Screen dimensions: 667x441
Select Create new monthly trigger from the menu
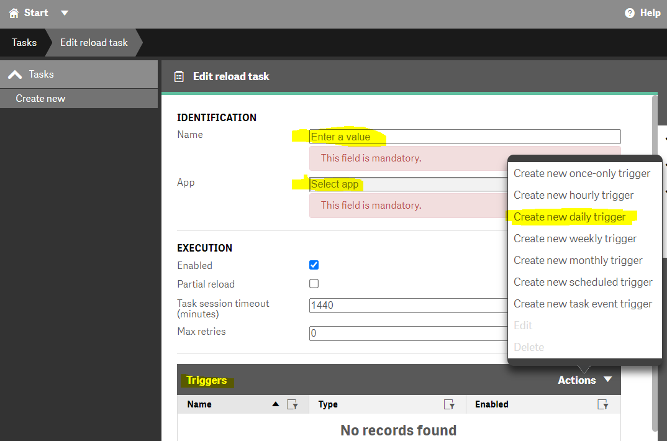(577, 260)
